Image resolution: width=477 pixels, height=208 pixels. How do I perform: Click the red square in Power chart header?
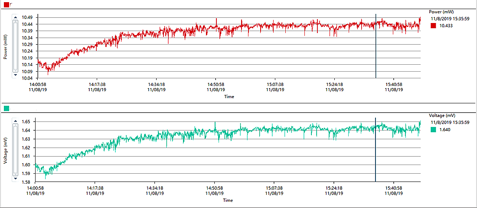(6, 4)
